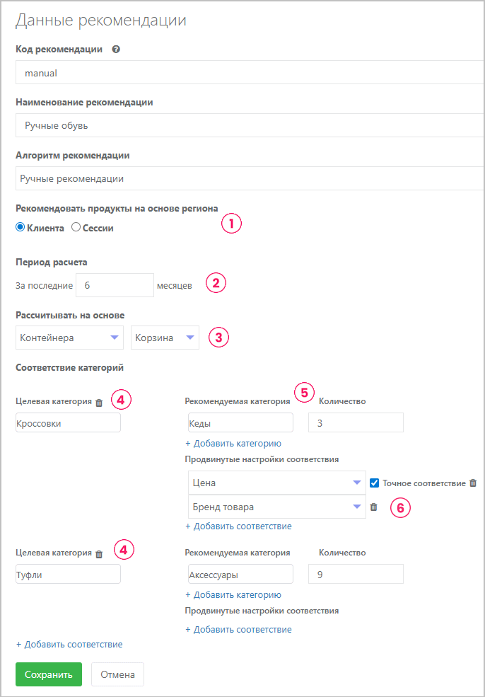
Task: Click Добавить категорию link under Аксессуары
Action: click(x=233, y=594)
